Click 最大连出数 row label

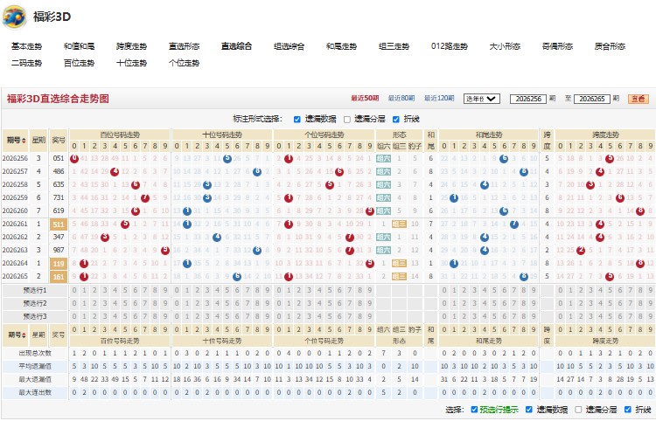click(35, 392)
